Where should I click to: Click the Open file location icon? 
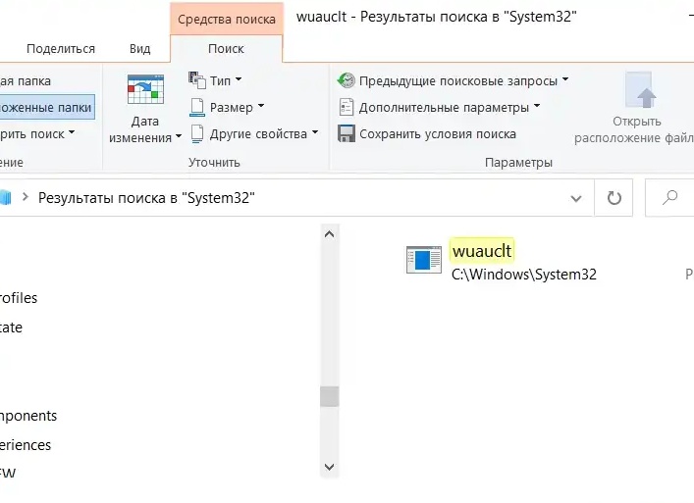(639, 90)
